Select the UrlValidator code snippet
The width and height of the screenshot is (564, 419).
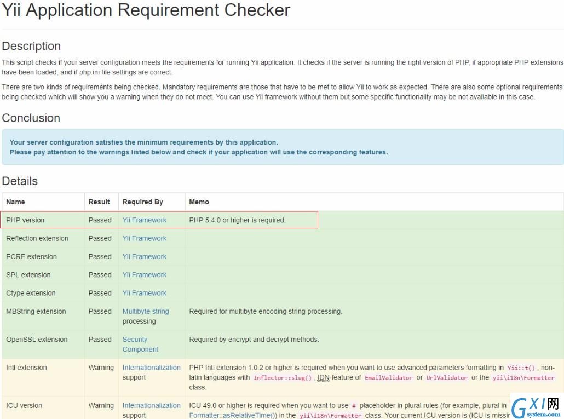[x=447, y=377]
